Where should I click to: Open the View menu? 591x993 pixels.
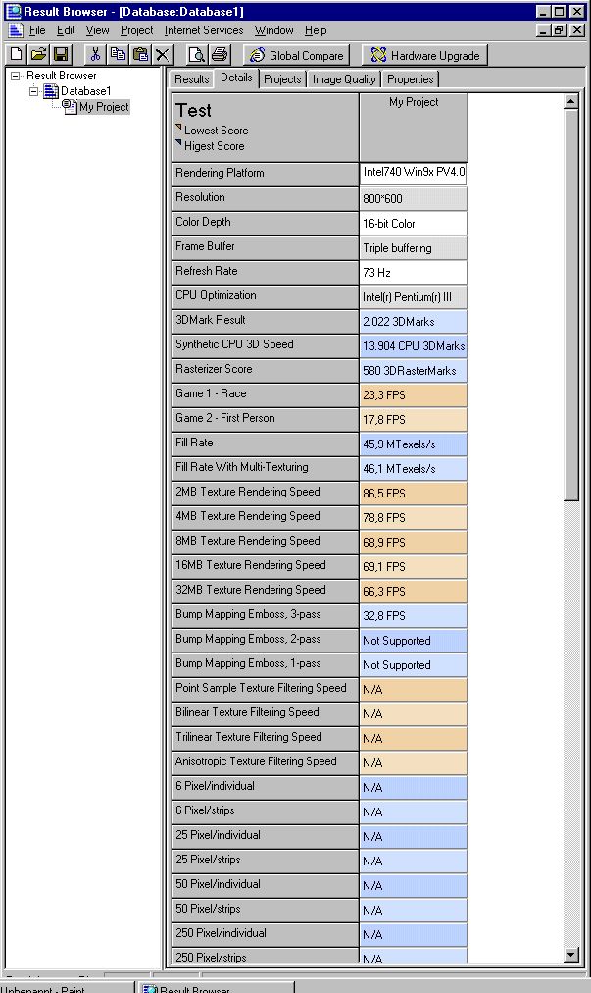point(97,30)
